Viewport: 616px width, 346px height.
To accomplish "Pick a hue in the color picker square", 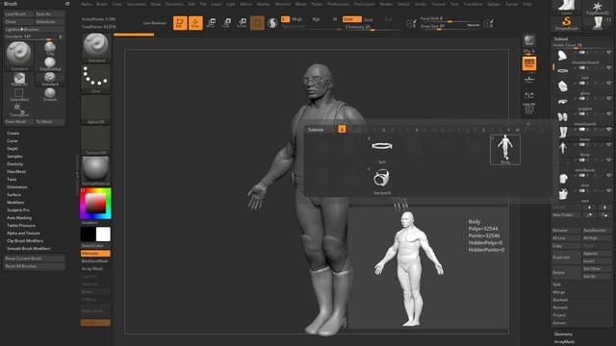I will click(95, 203).
